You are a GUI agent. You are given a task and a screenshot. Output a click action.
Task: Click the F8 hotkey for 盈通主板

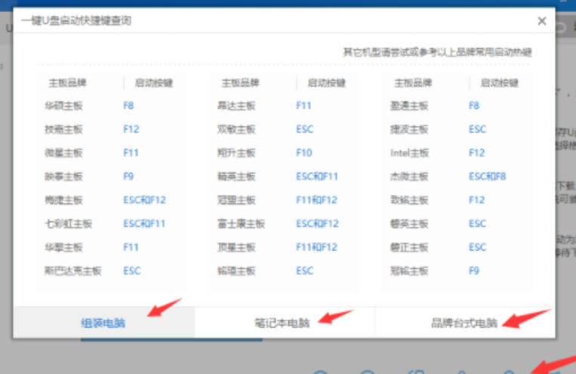click(x=473, y=106)
